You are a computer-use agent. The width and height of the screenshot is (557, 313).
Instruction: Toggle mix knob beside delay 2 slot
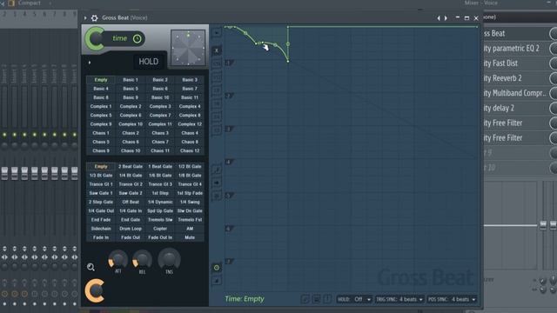[554, 108]
